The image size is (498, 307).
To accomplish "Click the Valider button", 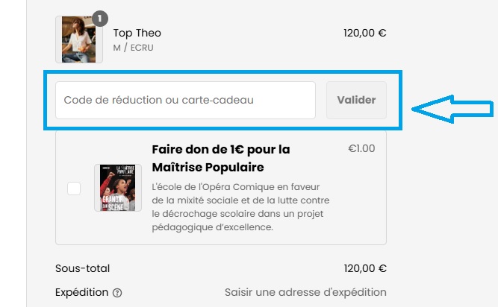I will 356,100.
